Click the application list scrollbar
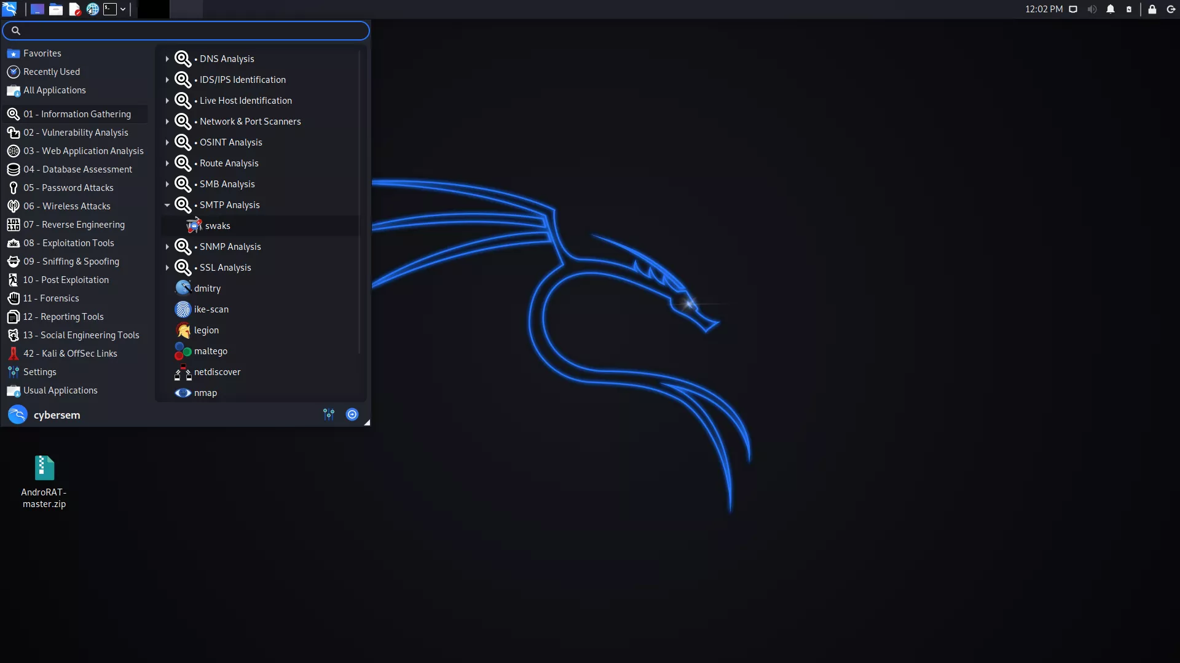Viewport: 1180px width, 663px height. (x=360, y=203)
